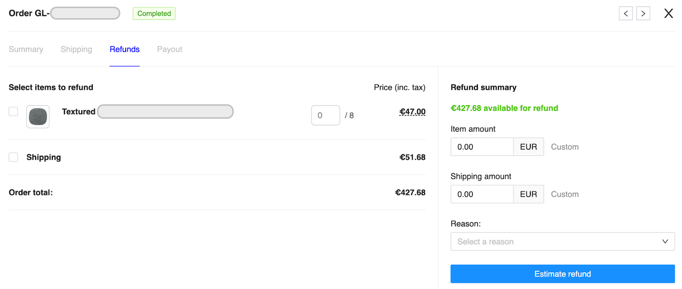This screenshot has height=289, width=682.
Task: Click the €47.00 item price
Action: click(x=412, y=112)
